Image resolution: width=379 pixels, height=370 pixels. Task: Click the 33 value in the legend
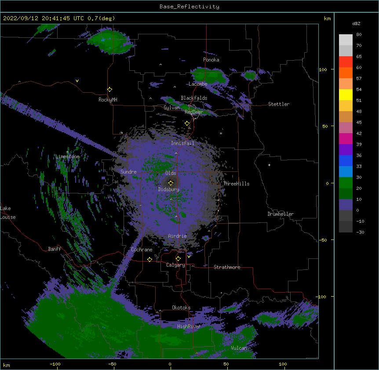click(359, 166)
